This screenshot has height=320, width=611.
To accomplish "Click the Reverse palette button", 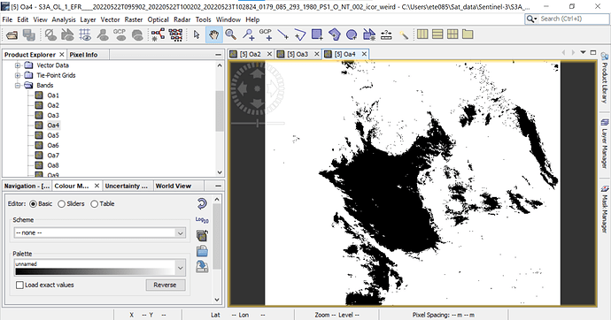I will tap(166, 285).
